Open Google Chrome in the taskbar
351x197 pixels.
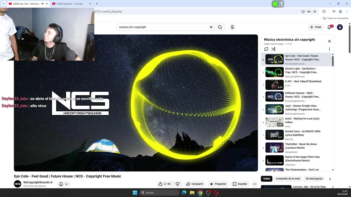pos(200,193)
